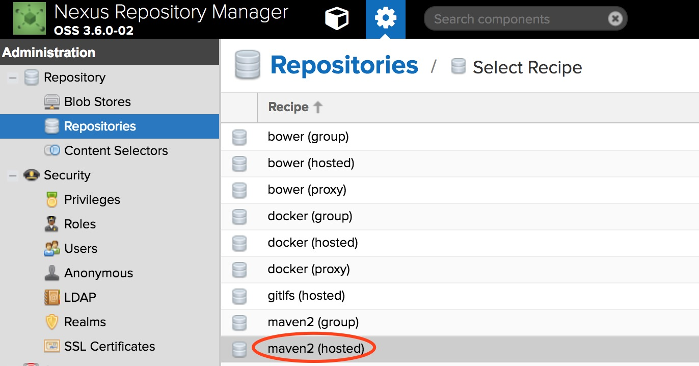Screen dimensions: 699x366
Task: Click the Anonymous user icon
Action: [x=51, y=273]
